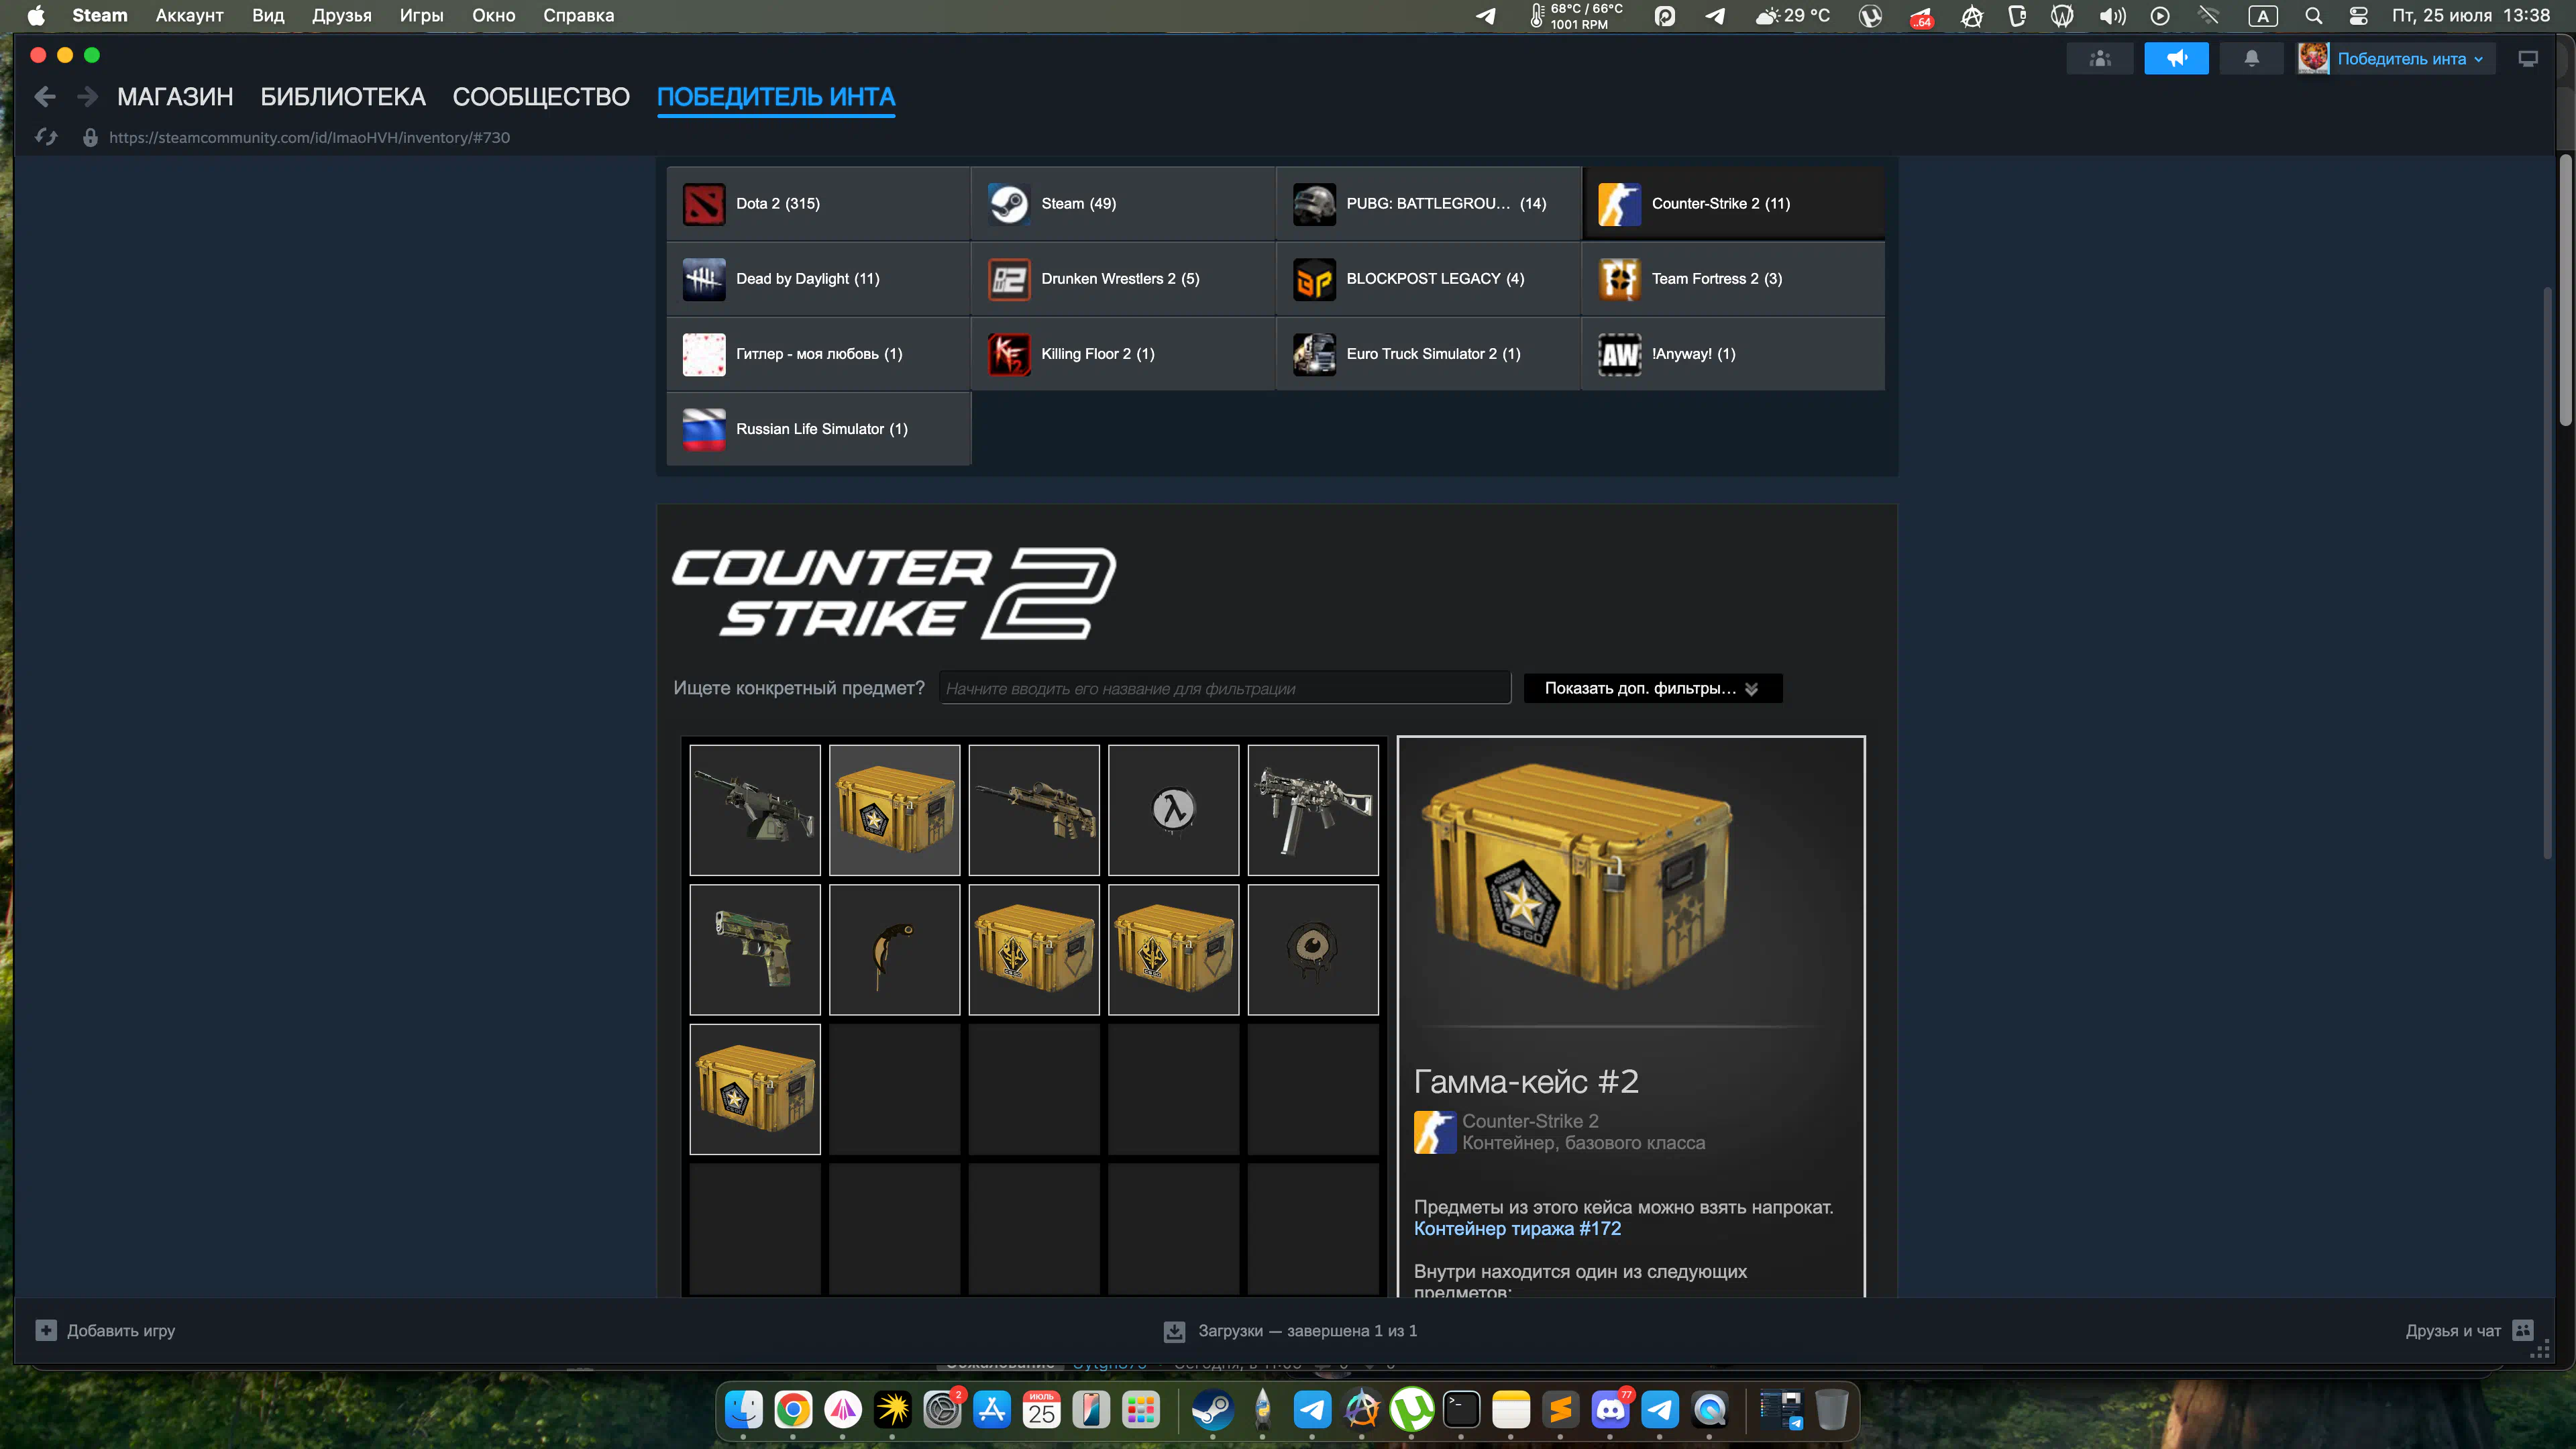Screen dimensions: 2576x1449
Task: Select the eye sticker item thumbnail
Action: [x=1313, y=949]
